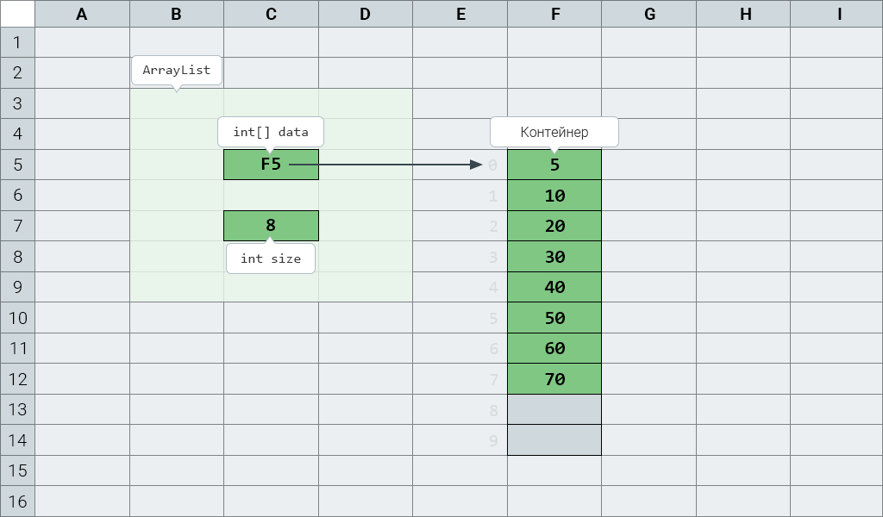
Task: Select array cell with value 70
Action: pyautogui.click(x=554, y=378)
